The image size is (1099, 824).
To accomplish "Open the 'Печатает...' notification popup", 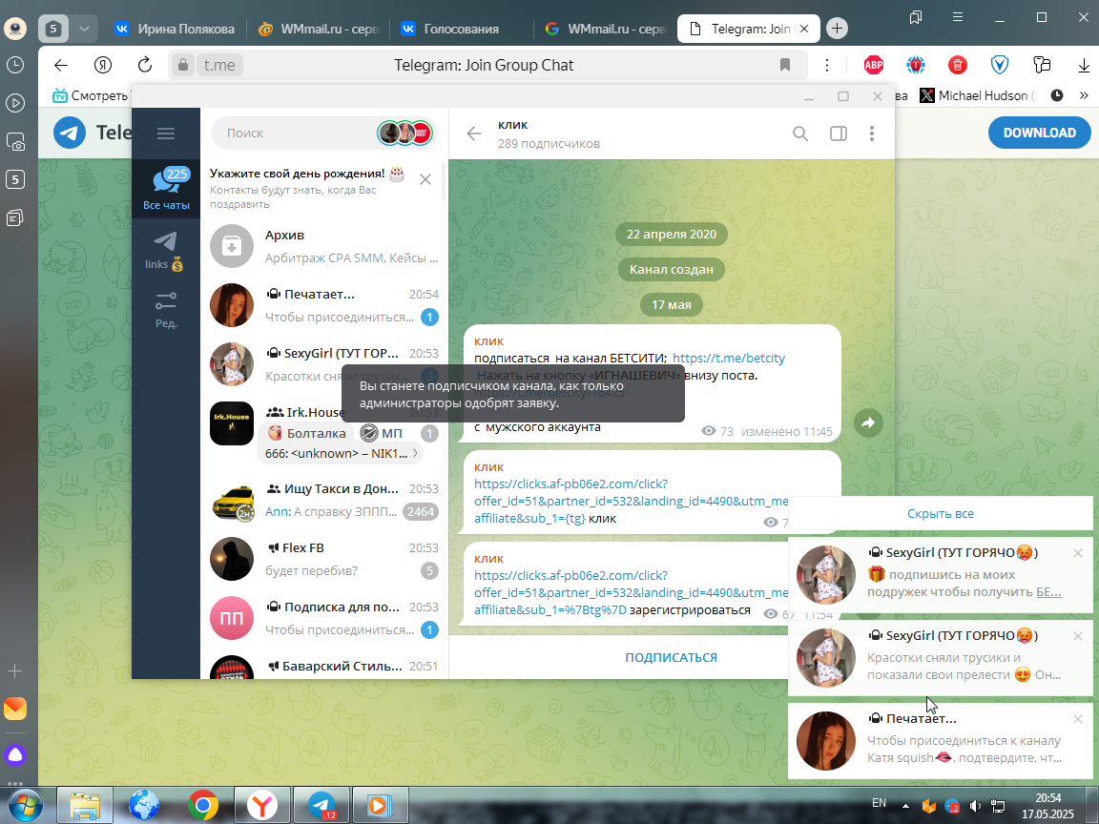I will coord(940,741).
